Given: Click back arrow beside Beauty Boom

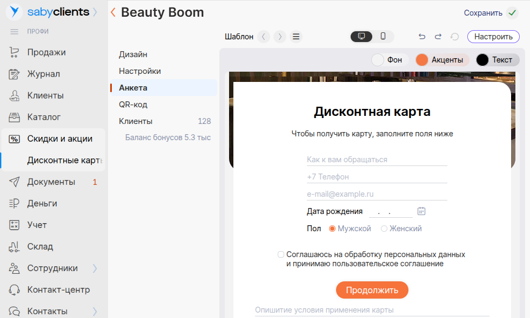Looking at the screenshot, I should 113,12.
